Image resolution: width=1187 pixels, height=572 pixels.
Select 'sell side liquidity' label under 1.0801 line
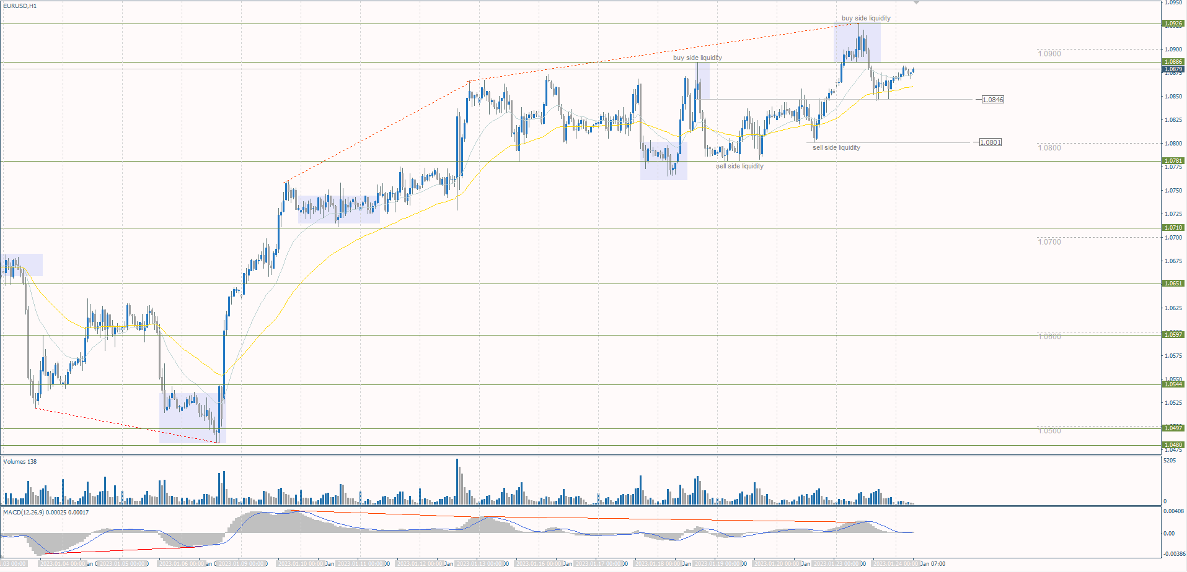click(x=836, y=147)
